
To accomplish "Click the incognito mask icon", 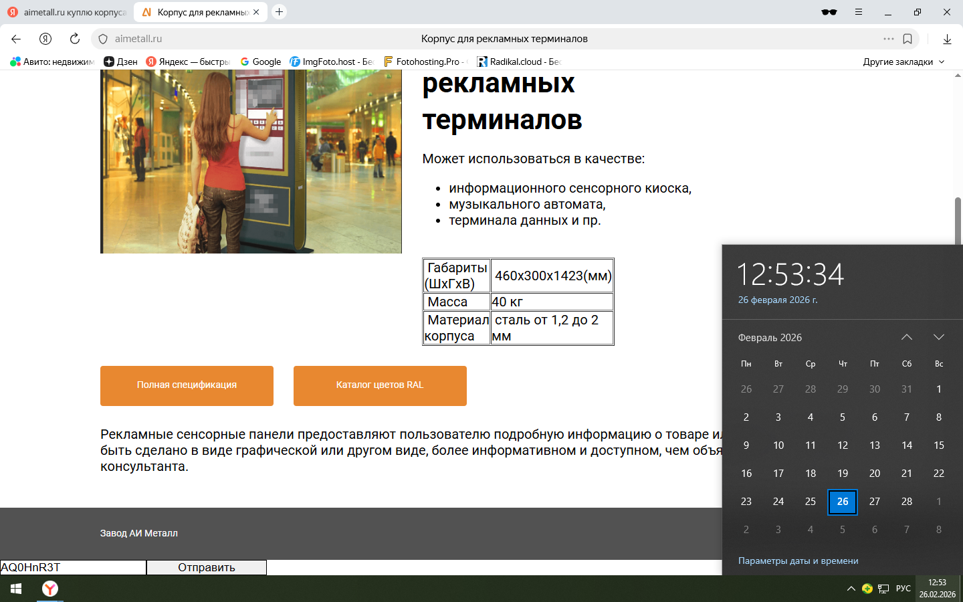I will [x=829, y=12].
